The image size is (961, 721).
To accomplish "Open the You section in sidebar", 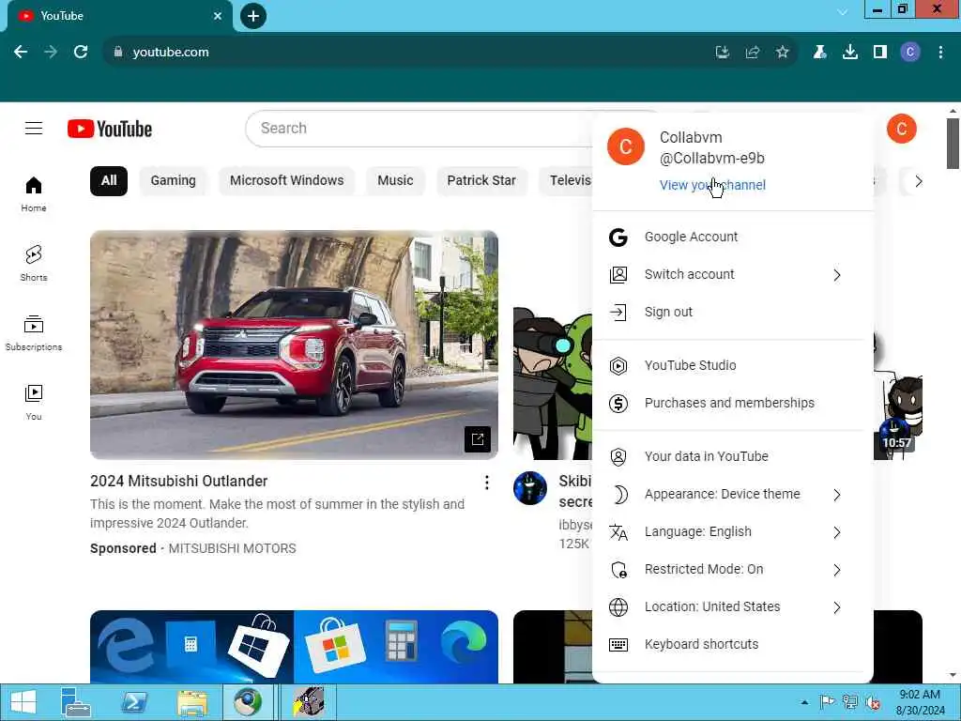I will pyautogui.click(x=34, y=402).
